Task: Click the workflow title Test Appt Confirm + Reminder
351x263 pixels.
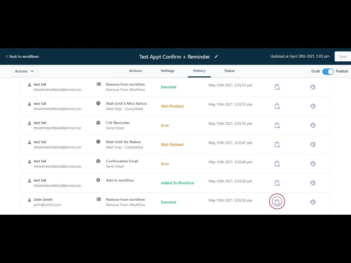Action: (174, 57)
